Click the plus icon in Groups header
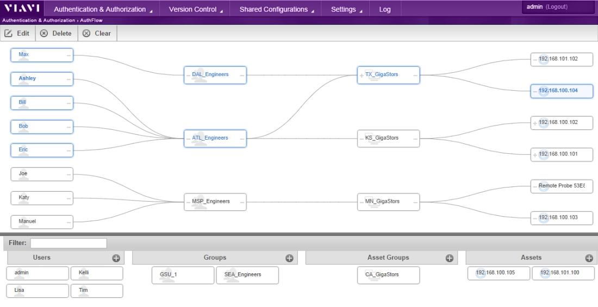The image size is (598, 307). click(x=289, y=258)
